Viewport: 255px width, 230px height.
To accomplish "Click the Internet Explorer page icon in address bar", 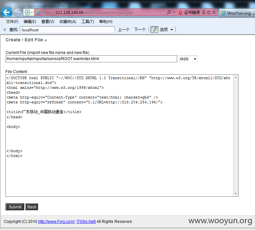I will (38, 12).
